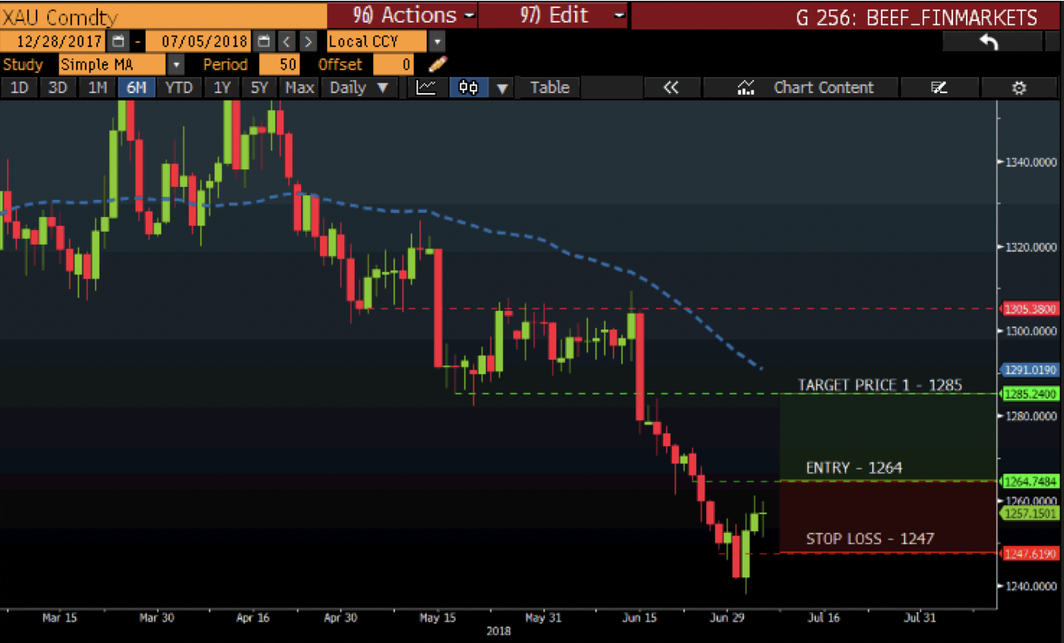Click the Mar 15 date axis label

[x=59, y=618]
